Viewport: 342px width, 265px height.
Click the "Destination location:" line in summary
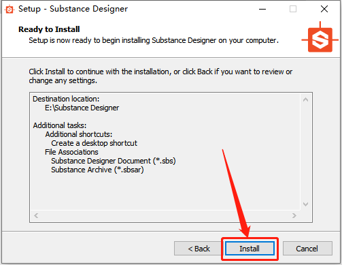click(x=66, y=99)
